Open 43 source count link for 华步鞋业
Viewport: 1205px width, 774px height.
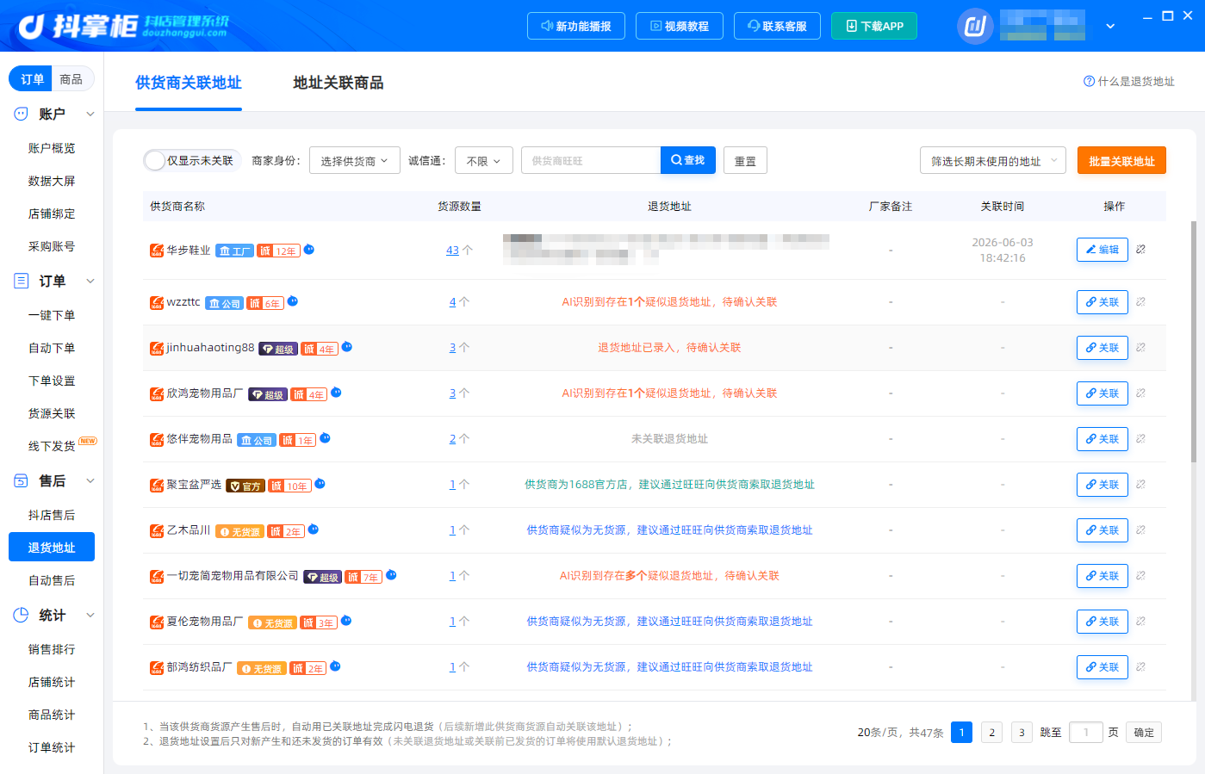pyautogui.click(x=452, y=251)
